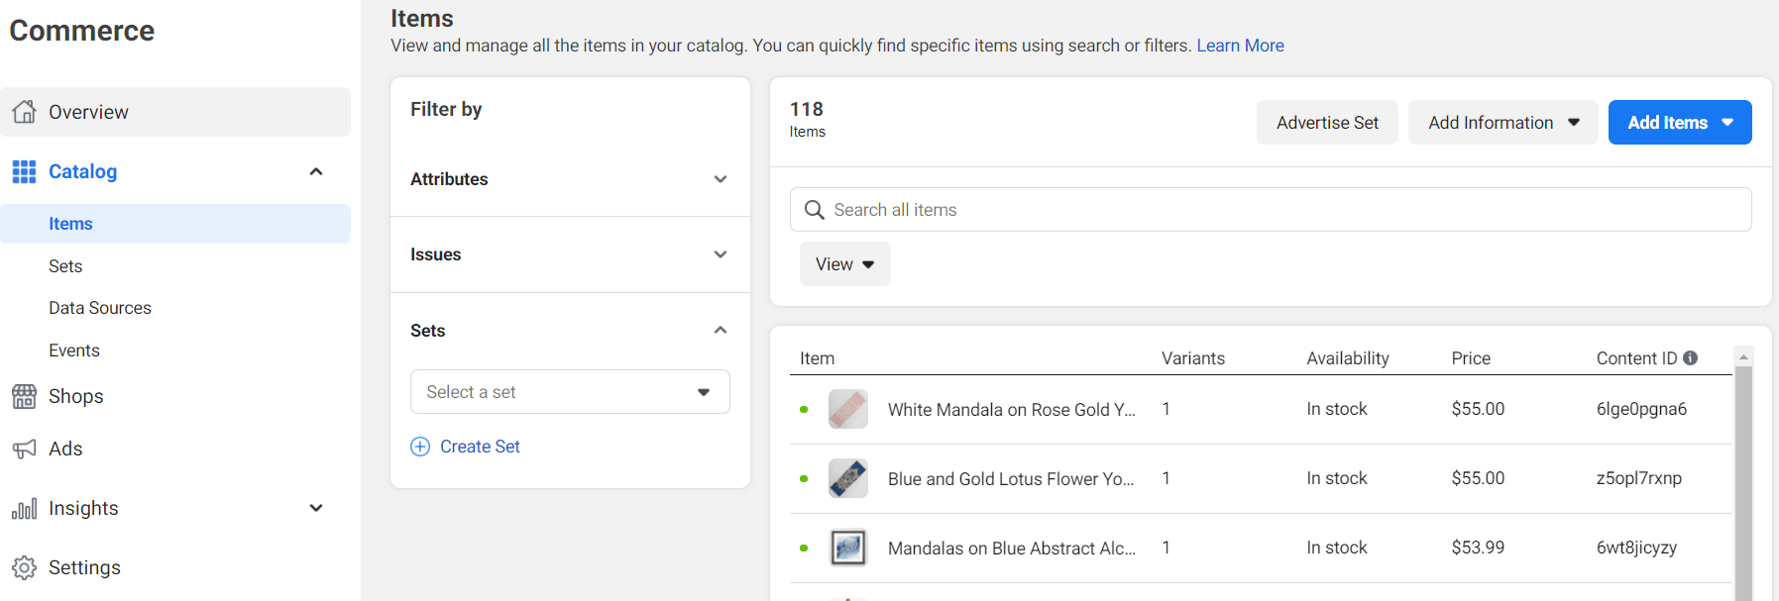Collapse the Catalog menu chevron
The height and width of the screenshot is (601, 1779).
tap(316, 171)
